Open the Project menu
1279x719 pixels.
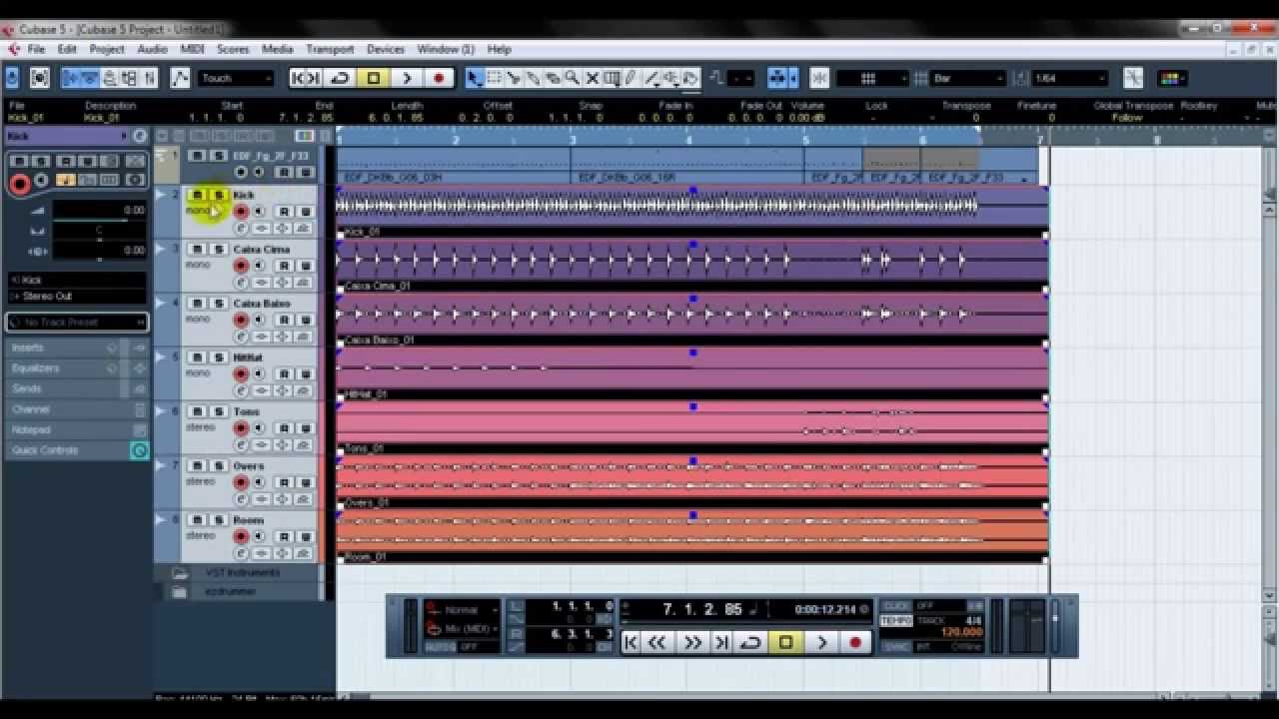[x=107, y=49]
